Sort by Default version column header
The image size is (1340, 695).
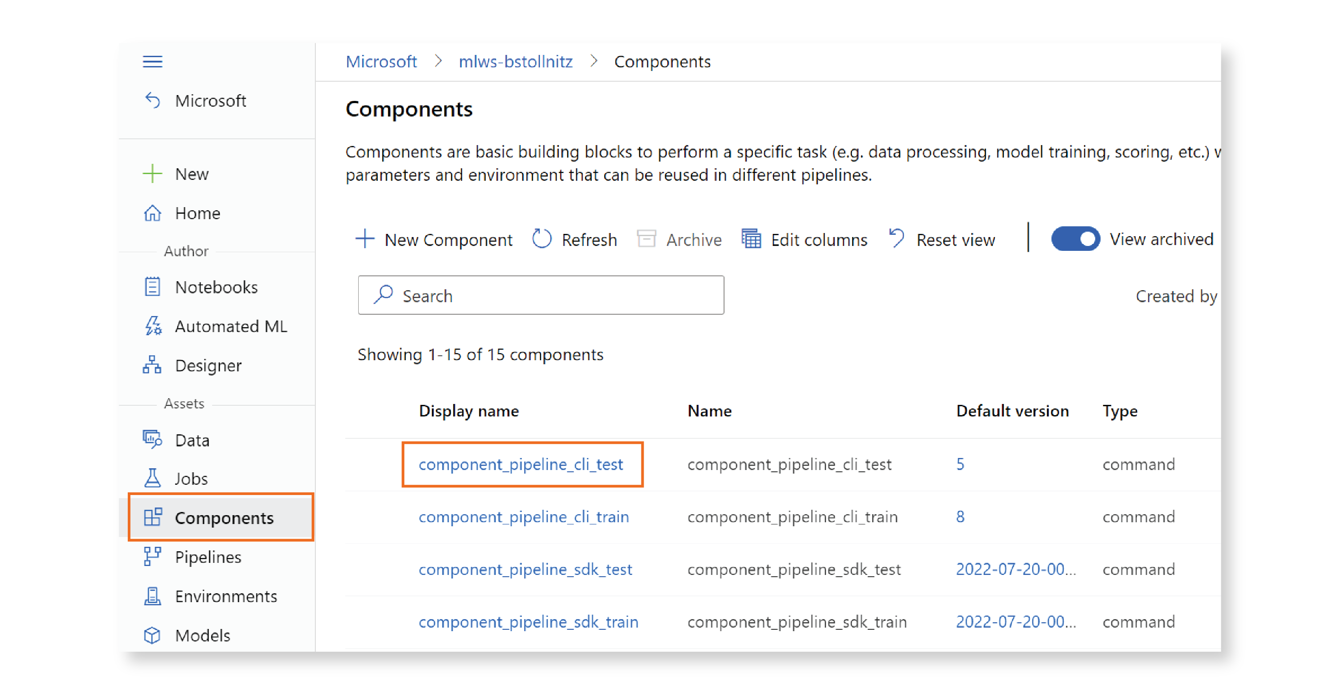[x=1012, y=411]
